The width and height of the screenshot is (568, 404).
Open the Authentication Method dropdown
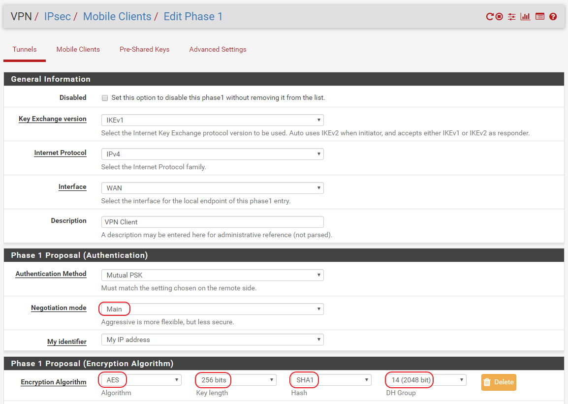(212, 275)
